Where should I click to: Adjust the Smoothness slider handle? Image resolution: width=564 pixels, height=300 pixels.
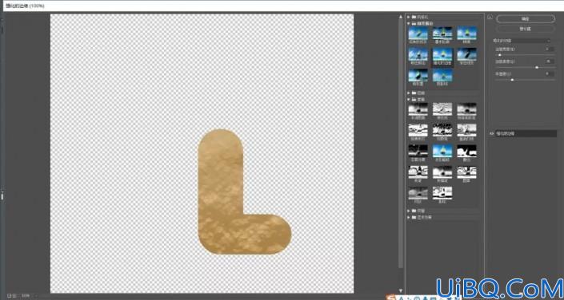tap(512, 80)
